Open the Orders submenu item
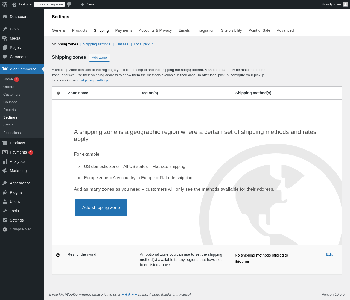 9,87
